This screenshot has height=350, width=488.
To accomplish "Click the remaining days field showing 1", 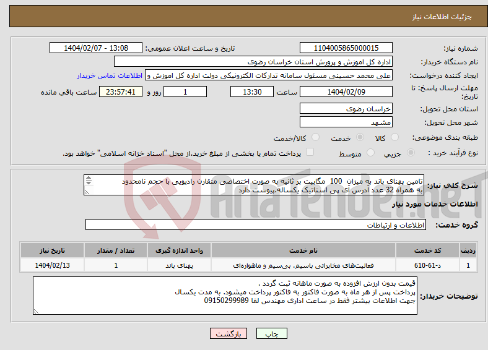I will [x=185, y=92].
